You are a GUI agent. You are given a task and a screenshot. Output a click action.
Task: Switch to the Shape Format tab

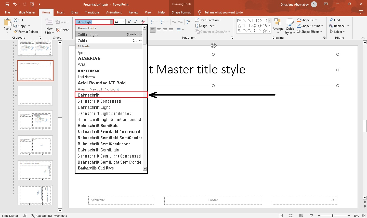[x=181, y=12]
